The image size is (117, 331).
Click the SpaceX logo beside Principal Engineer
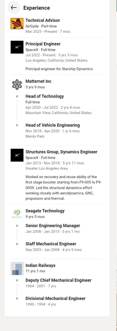[x=17, y=47]
